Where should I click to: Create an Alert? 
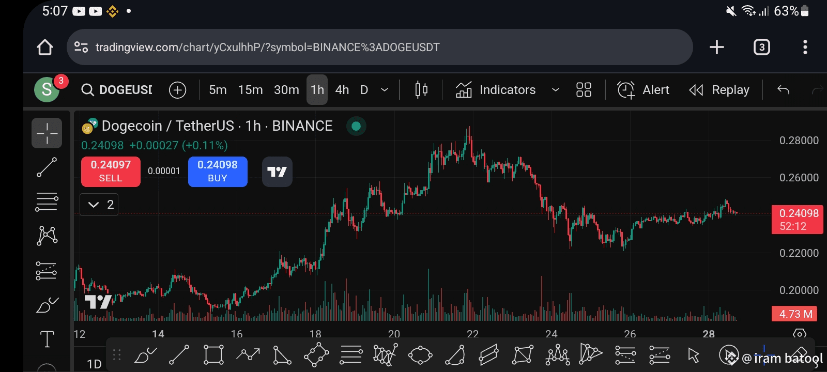click(643, 90)
